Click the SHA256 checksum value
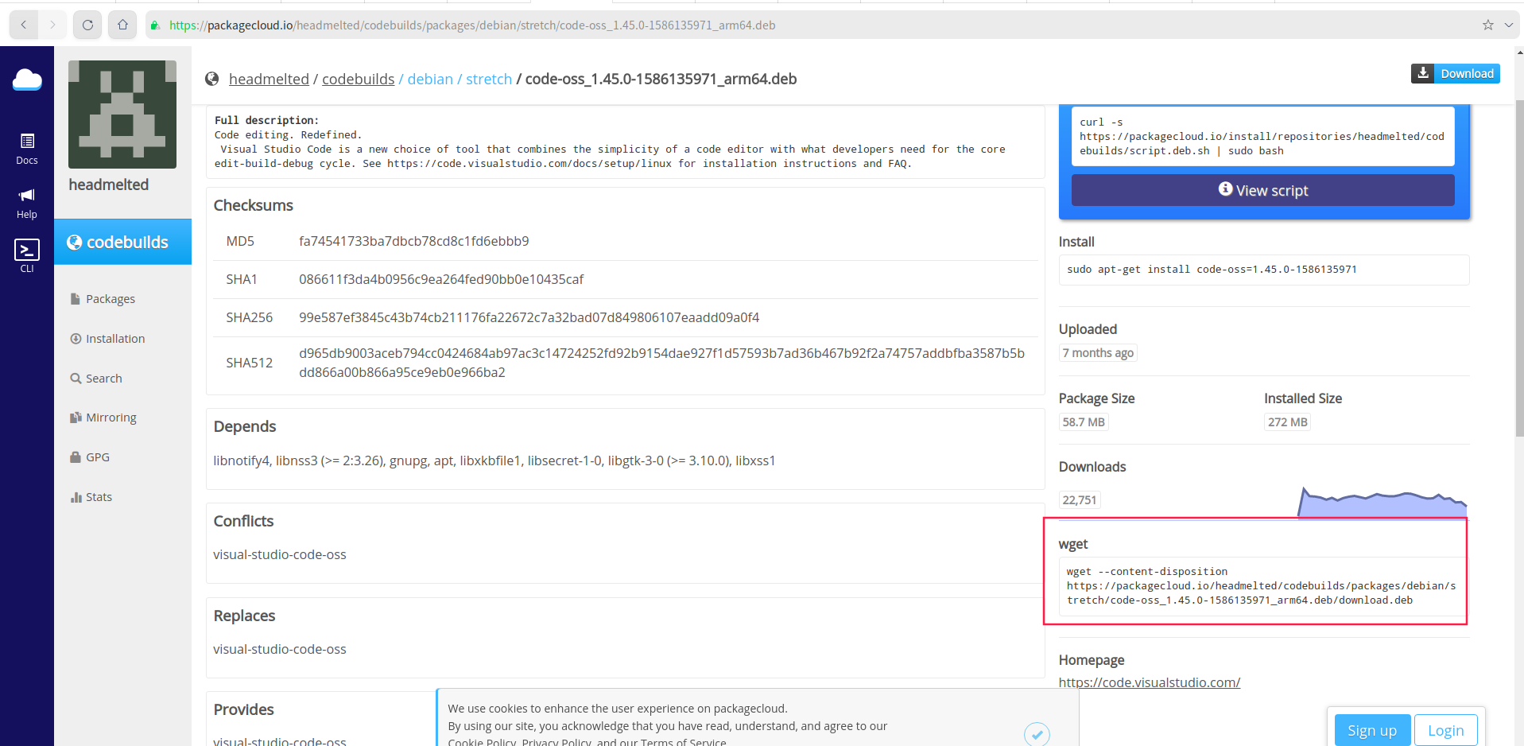Viewport: 1524px width, 746px height. [x=529, y=317]
